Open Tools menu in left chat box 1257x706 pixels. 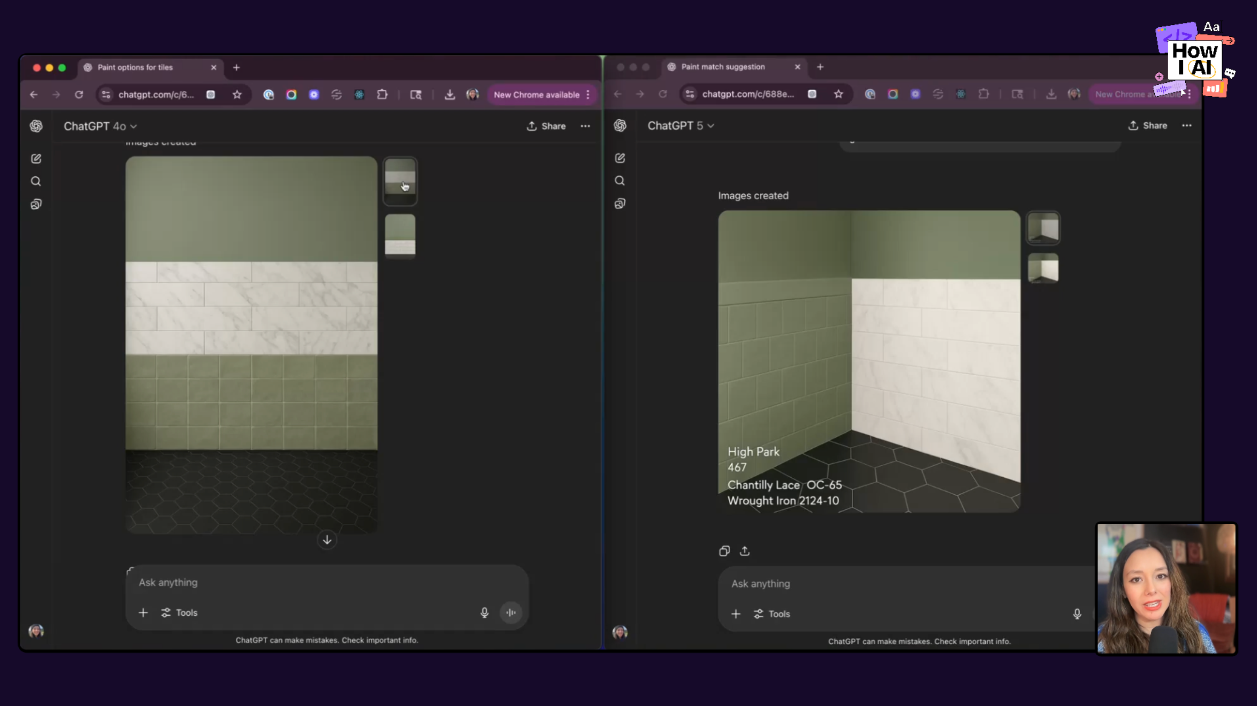(x=179, y=612)
